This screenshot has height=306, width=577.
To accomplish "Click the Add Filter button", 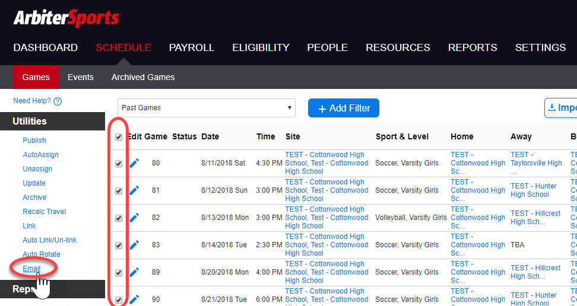I will (344, 108).
